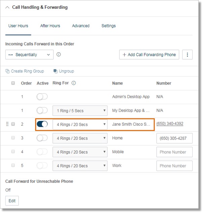Go to the Advanced tab
The width and height of the screenshot is (203, 213).
pyautogui.click(x=81, y=26)
